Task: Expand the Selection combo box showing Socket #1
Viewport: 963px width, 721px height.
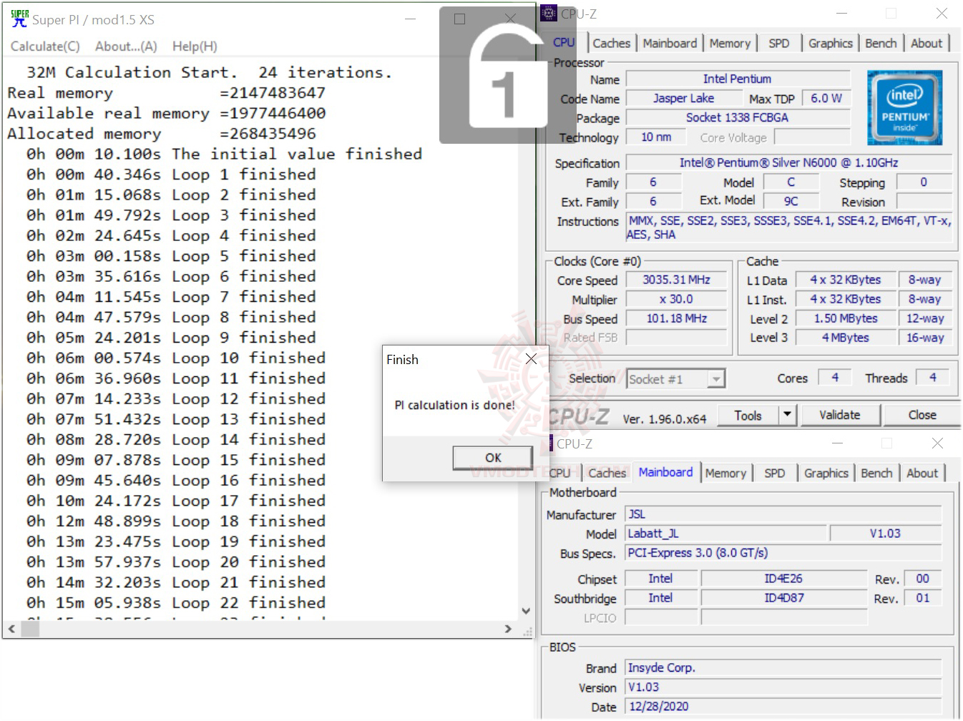Action: pos(715,379)
